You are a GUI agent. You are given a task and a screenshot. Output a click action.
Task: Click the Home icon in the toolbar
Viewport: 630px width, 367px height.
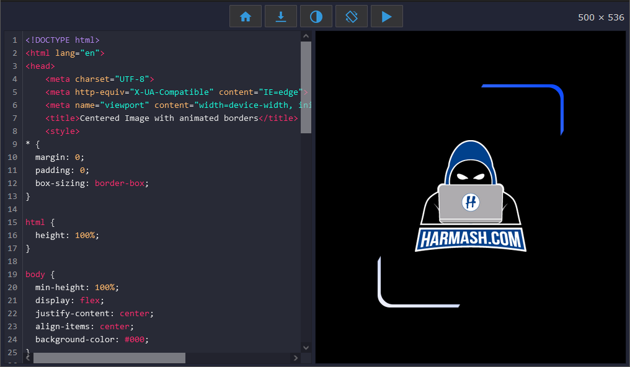point(246,17)
